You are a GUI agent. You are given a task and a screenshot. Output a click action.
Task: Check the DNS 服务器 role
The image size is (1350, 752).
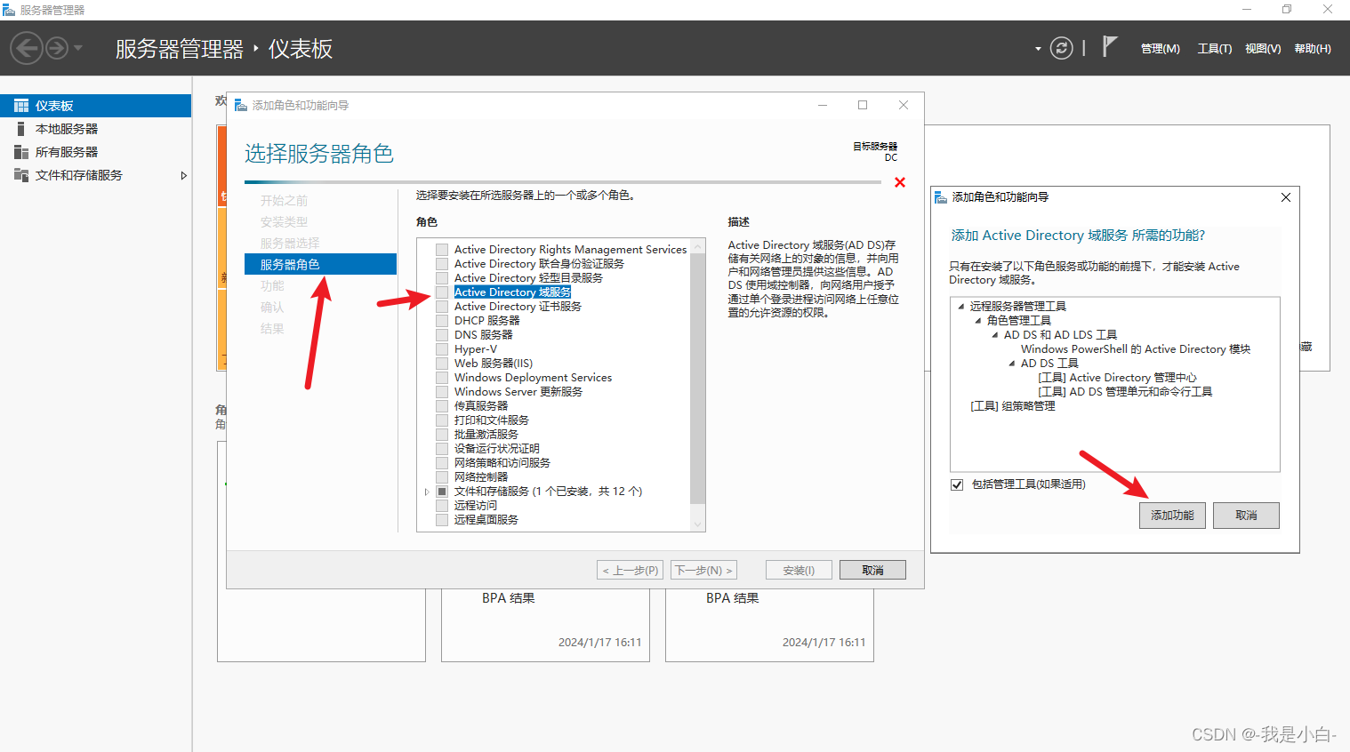[x=442, y=335]
